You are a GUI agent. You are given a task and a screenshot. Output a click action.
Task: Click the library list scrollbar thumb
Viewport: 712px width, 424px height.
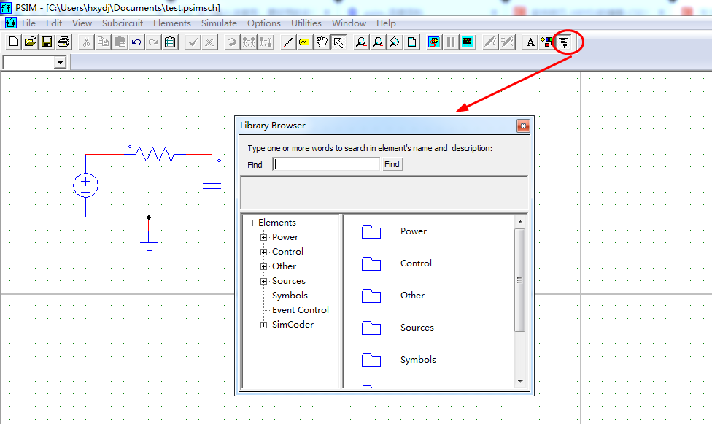tap(520, 280)
